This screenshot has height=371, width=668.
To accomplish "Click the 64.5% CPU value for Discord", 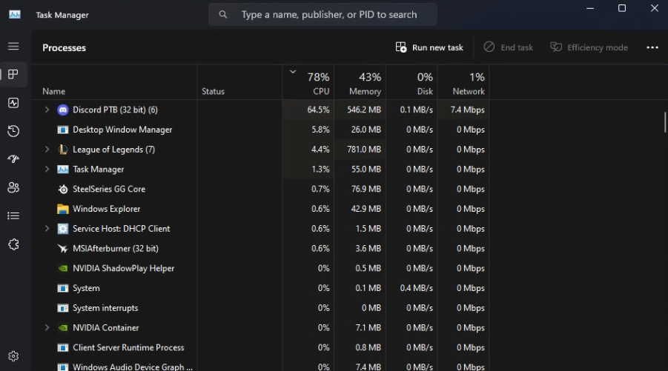I will (x=318, y=110).
